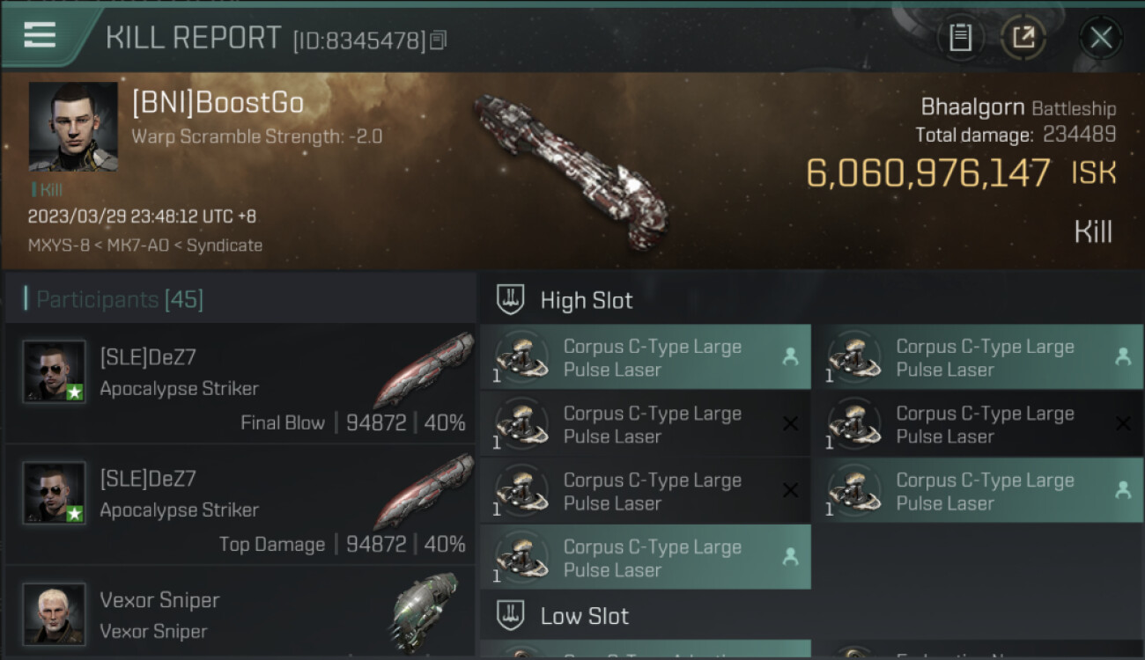1145x660 pixels.
Task: Open DeZ7's portrait in Final Blow entry
Action: click(x=55, y=371)
